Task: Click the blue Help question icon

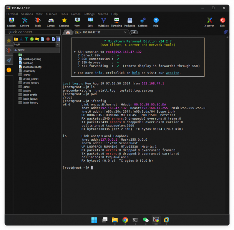Action: (156, 22)
